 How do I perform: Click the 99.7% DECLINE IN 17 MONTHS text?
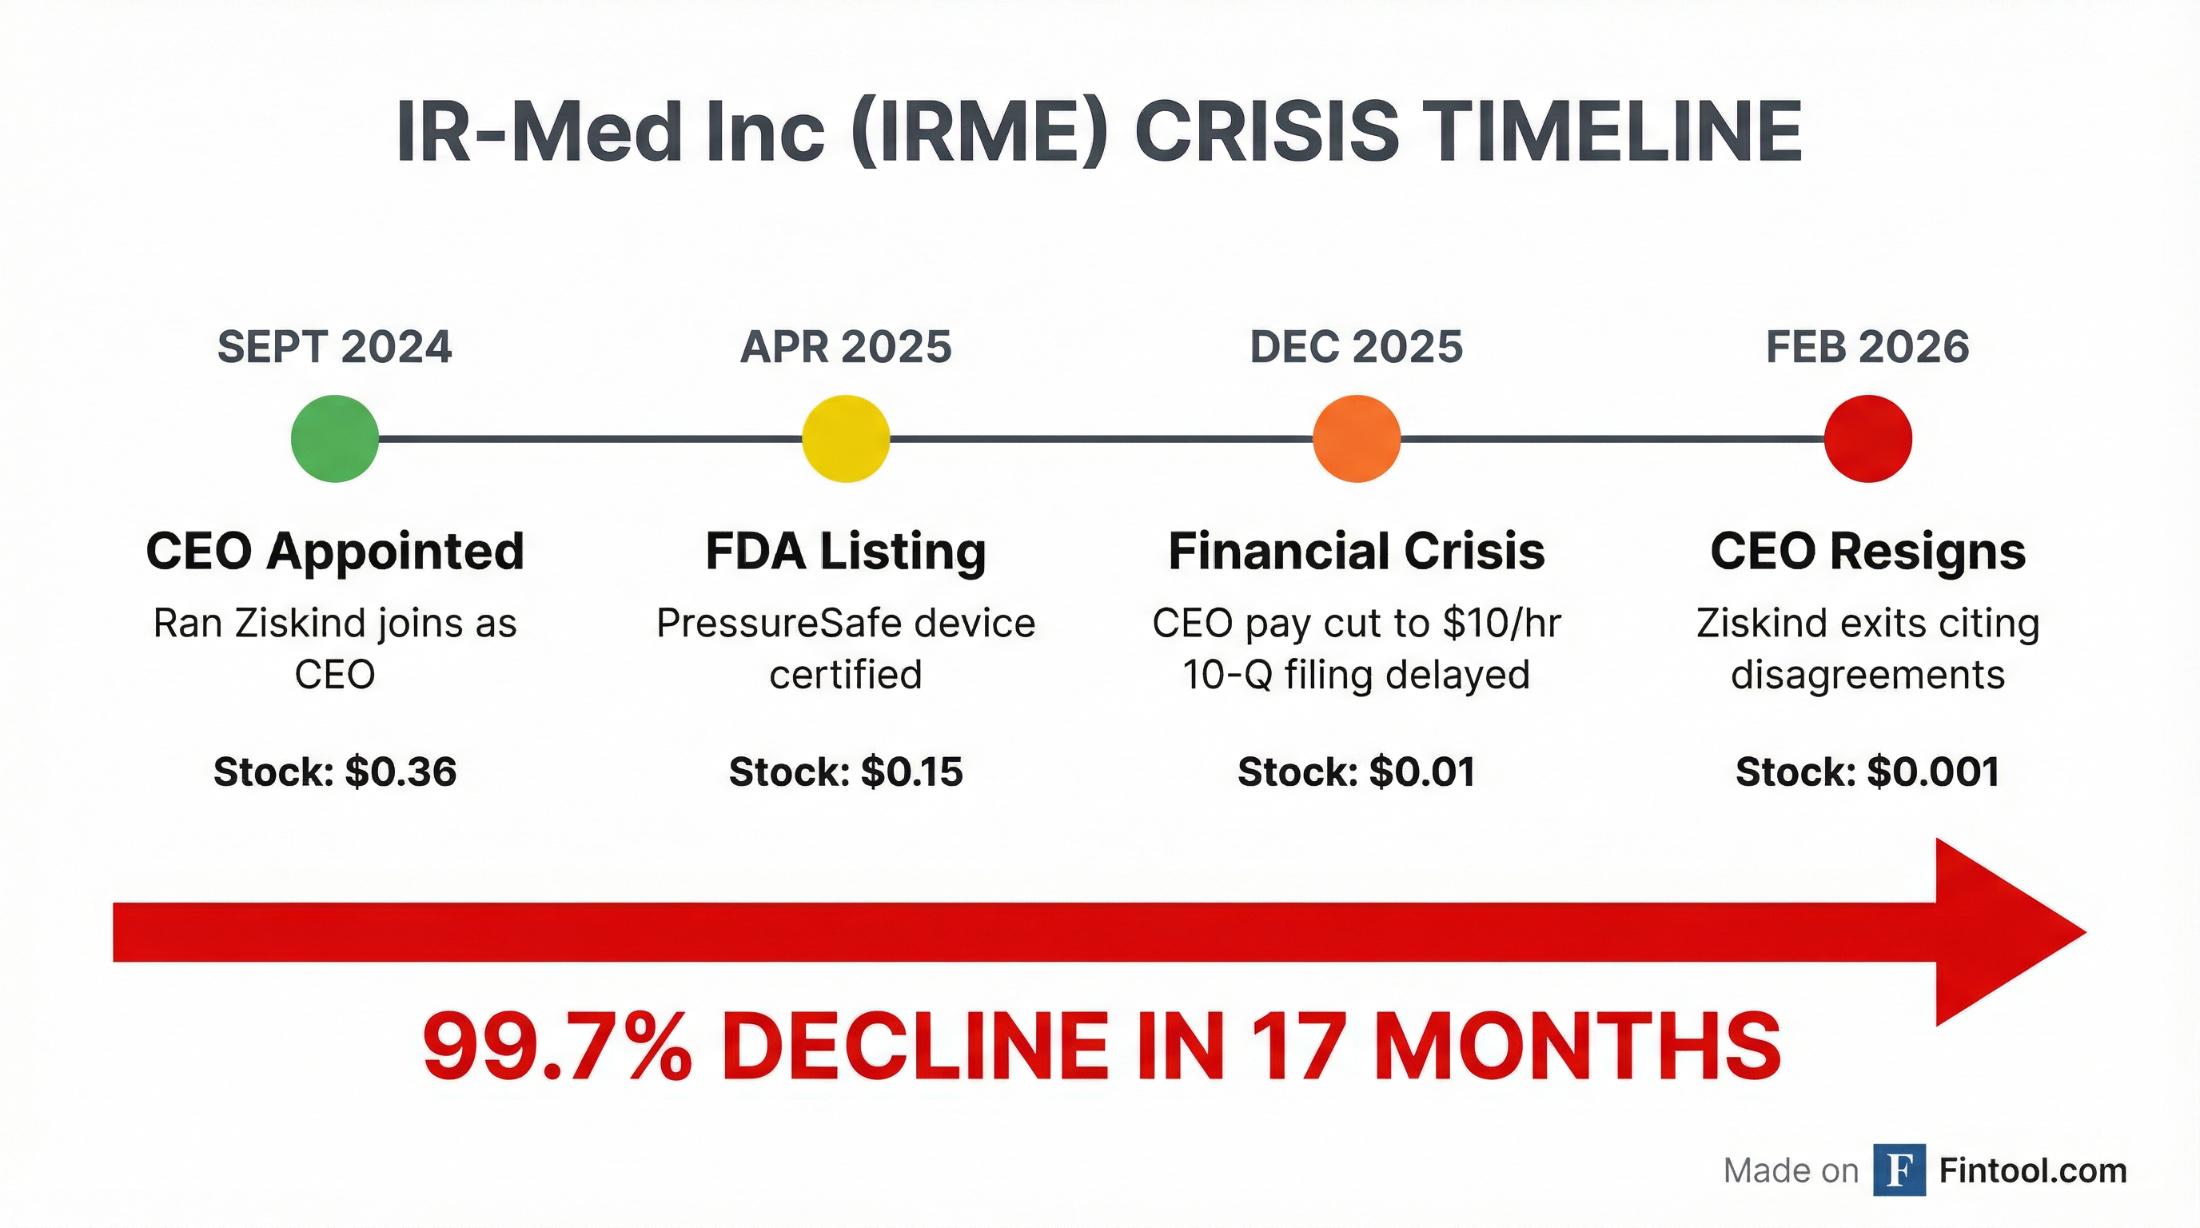(x=1102, y=1046)
